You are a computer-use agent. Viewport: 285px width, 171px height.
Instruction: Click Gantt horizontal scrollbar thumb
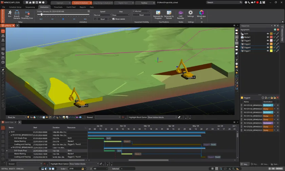(149, 160)
